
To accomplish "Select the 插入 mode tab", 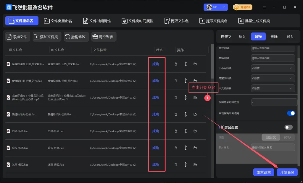I will 242,37.
